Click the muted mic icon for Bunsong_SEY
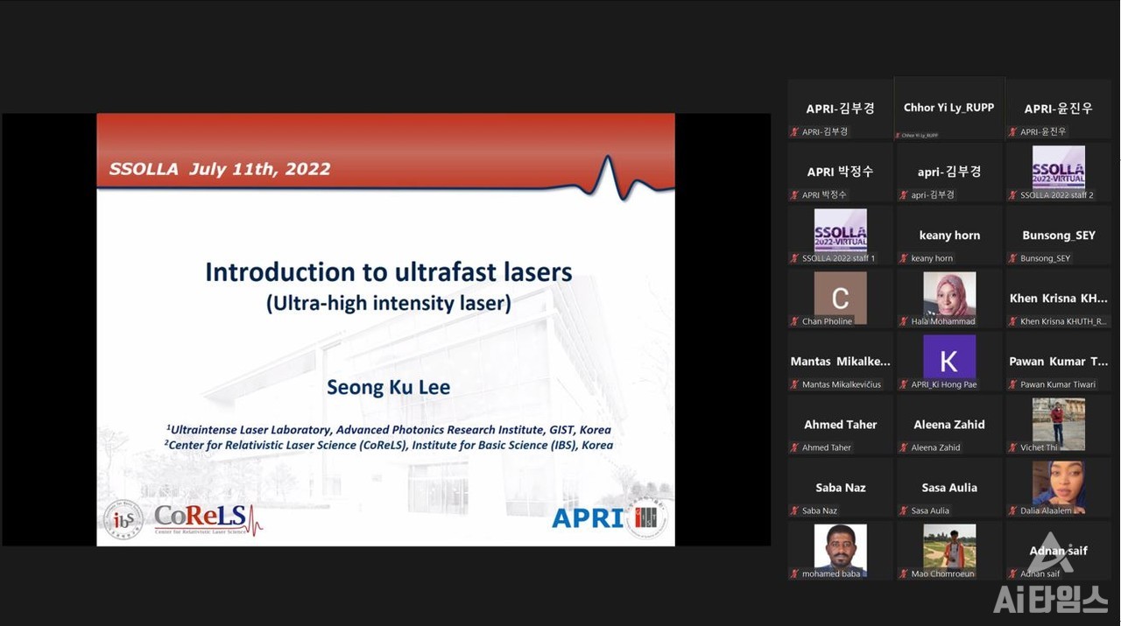 (x=1012, y=258)
